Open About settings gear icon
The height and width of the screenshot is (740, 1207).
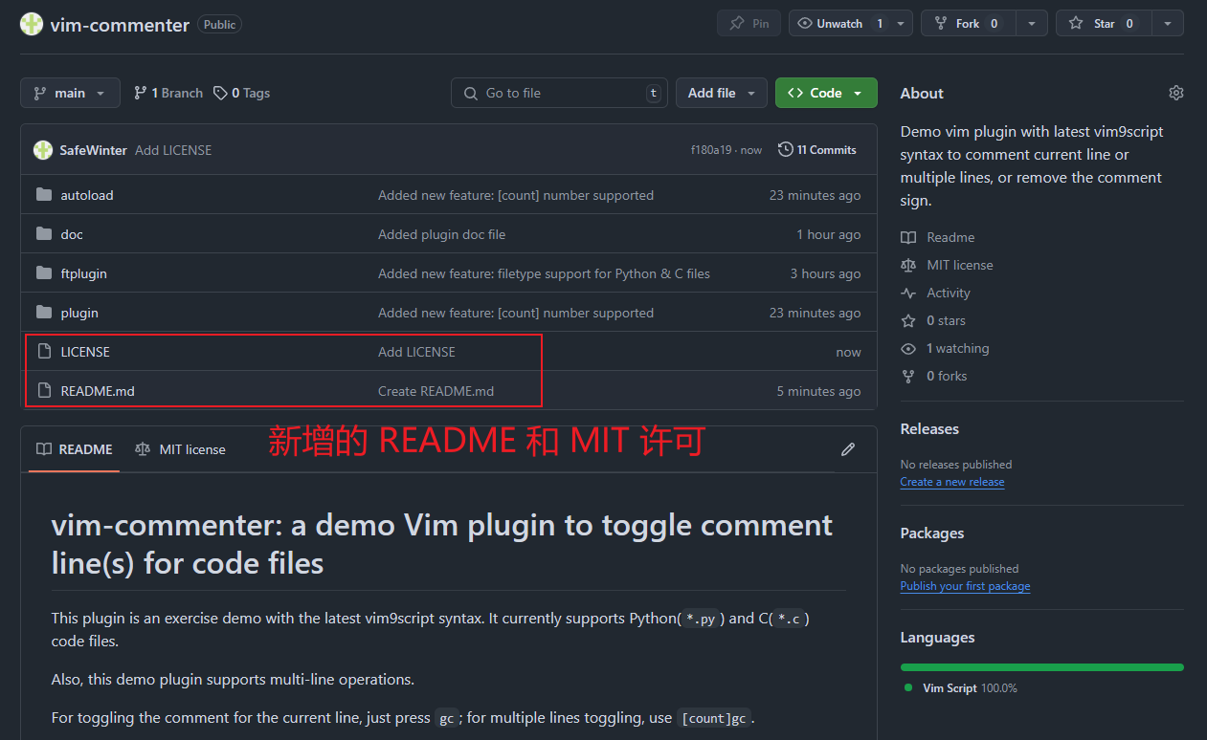tap(1176, 93)
